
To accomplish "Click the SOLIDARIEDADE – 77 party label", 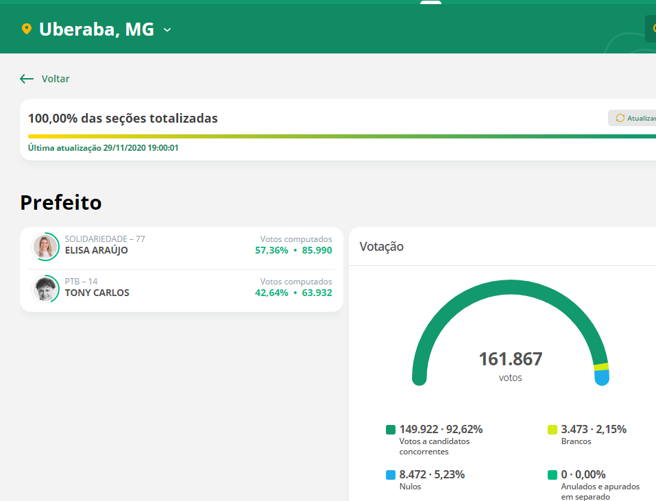I will tap(105, 239).
